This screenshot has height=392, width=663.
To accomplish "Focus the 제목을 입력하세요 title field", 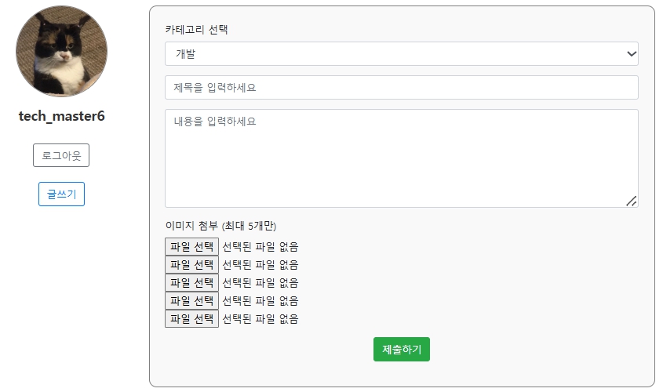I will [401, 88].
